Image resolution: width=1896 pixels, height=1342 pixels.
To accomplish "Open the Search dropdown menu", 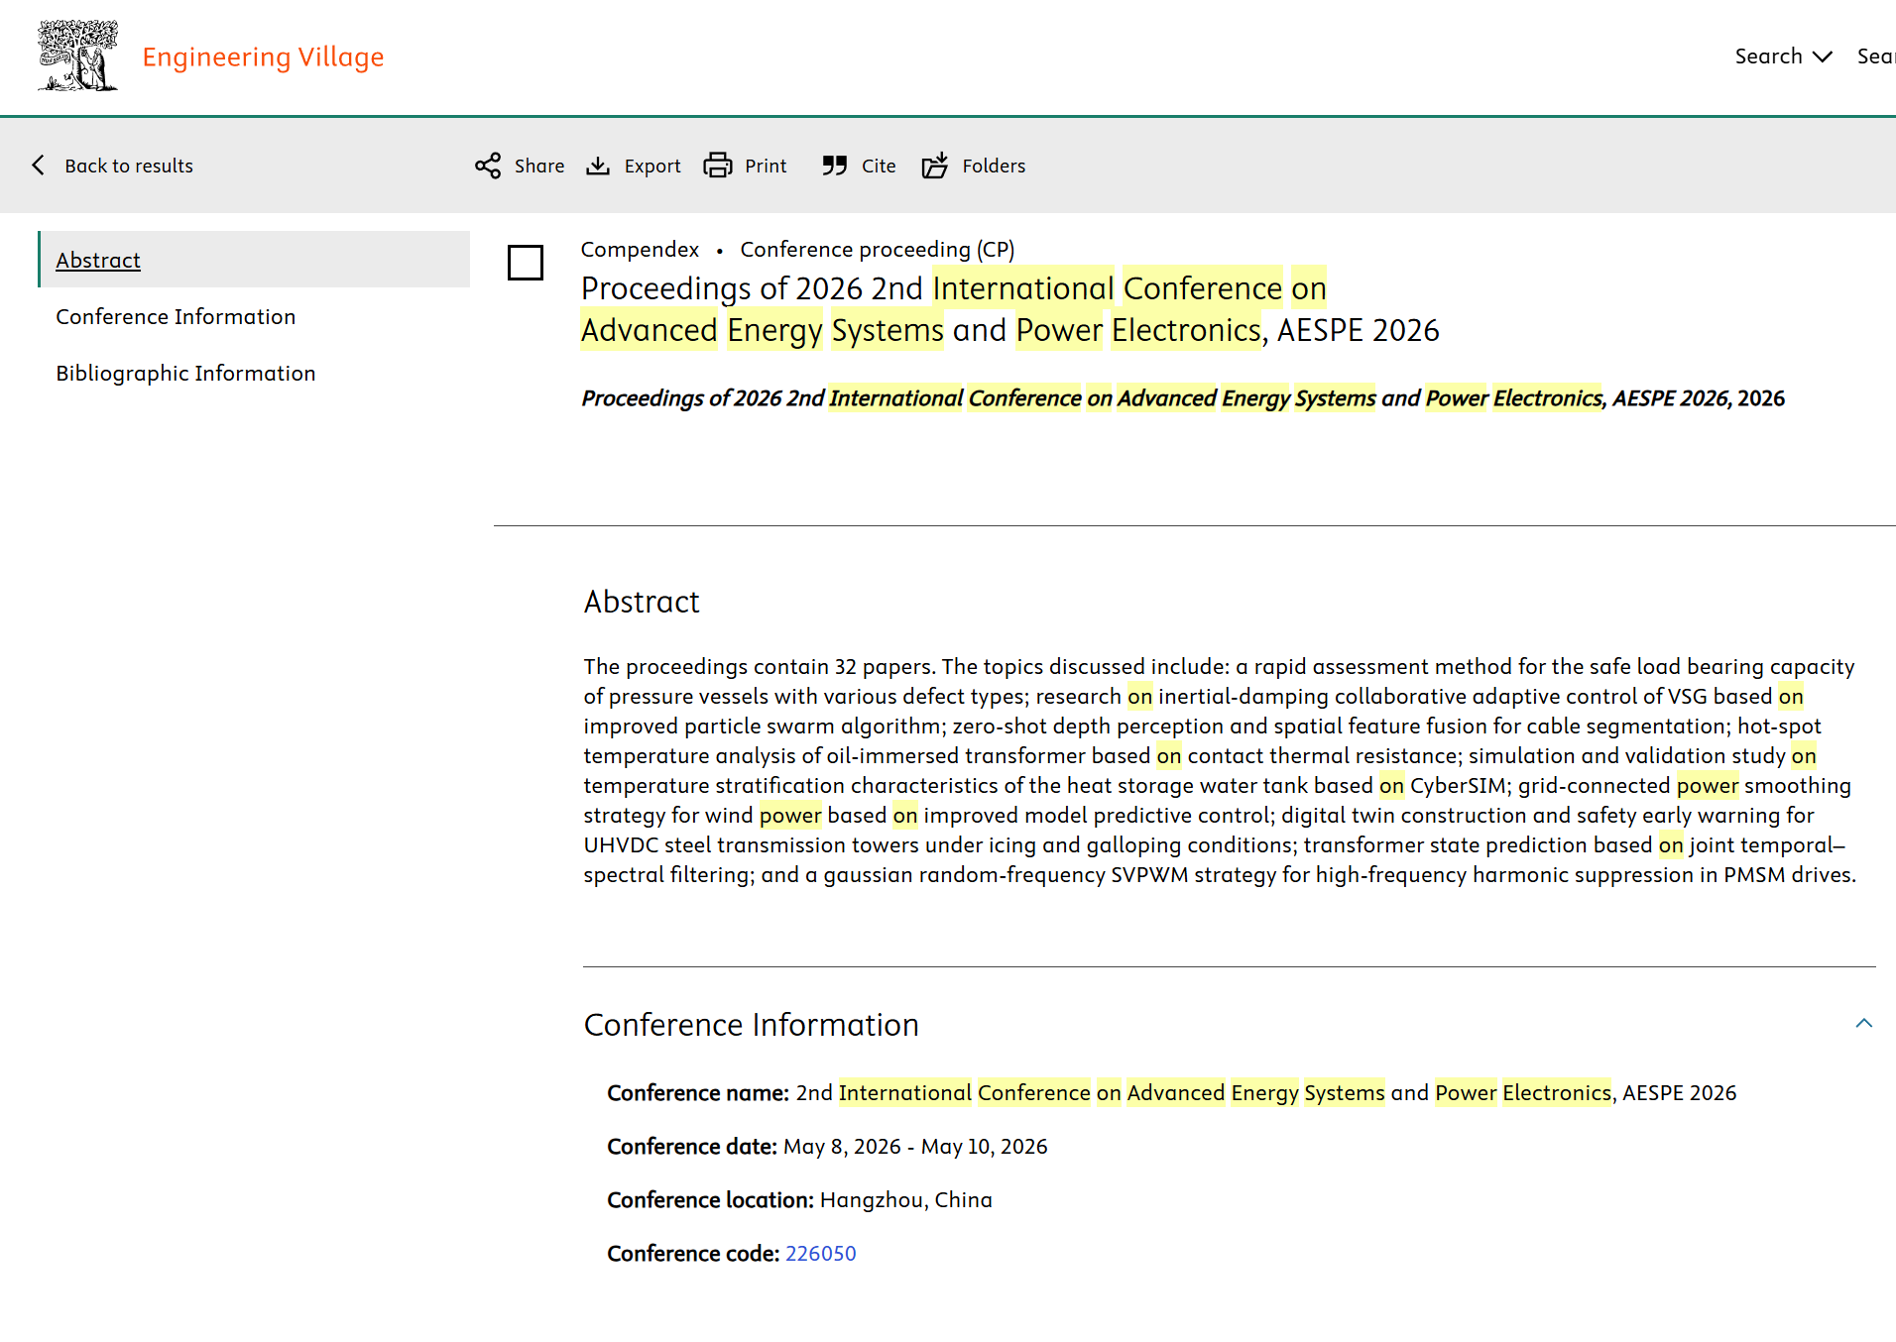I will click(1783, 56).
